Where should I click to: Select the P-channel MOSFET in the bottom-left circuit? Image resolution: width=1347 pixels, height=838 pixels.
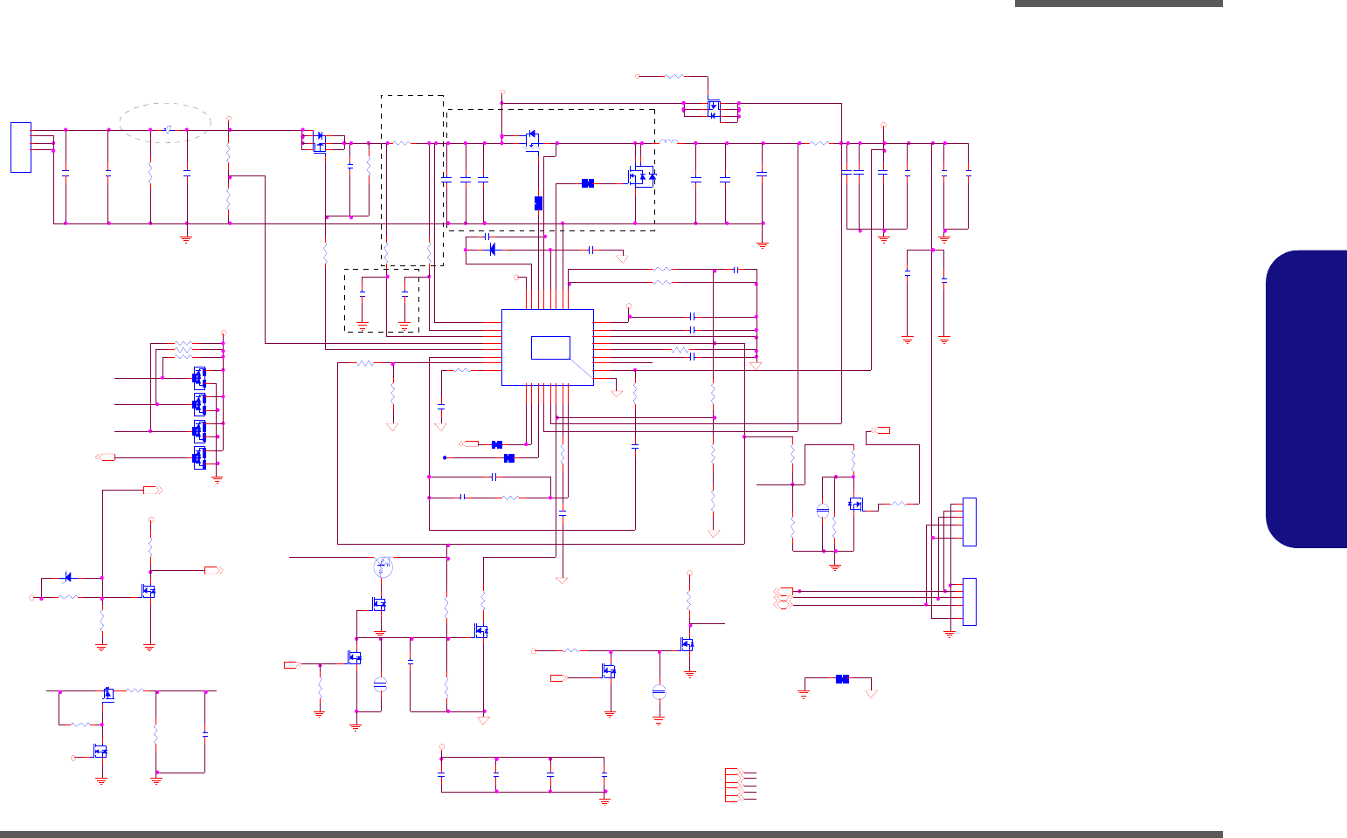point(108,693)
